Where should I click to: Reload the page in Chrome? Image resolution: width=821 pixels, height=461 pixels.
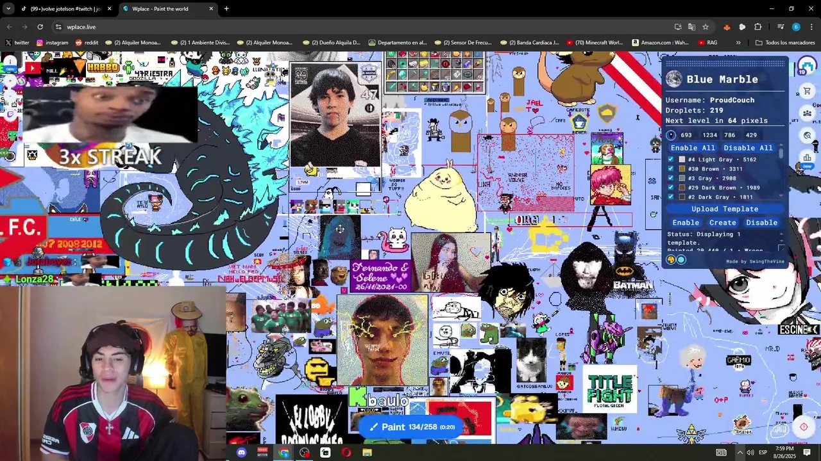pyautogui.click(x=40, y=27)
